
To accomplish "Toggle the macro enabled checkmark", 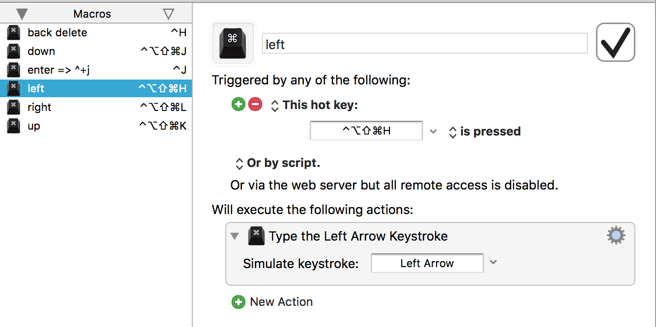I will [x=616, y=43].
